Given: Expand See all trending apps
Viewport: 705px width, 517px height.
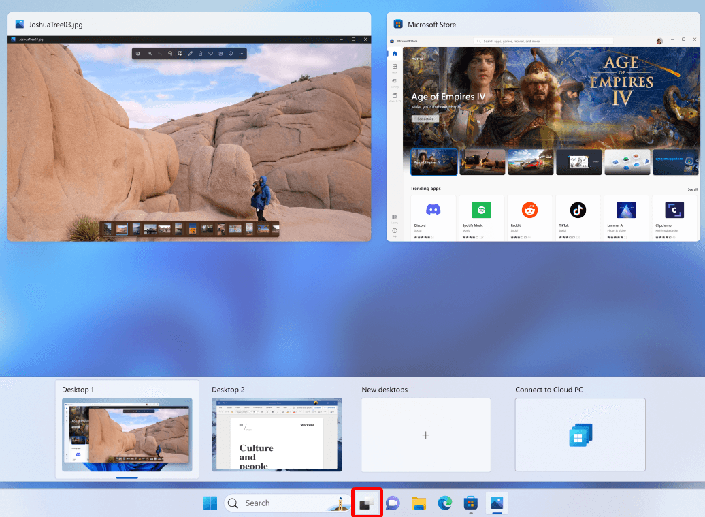Looking at the screenshot, I should [x=691, y=189].
